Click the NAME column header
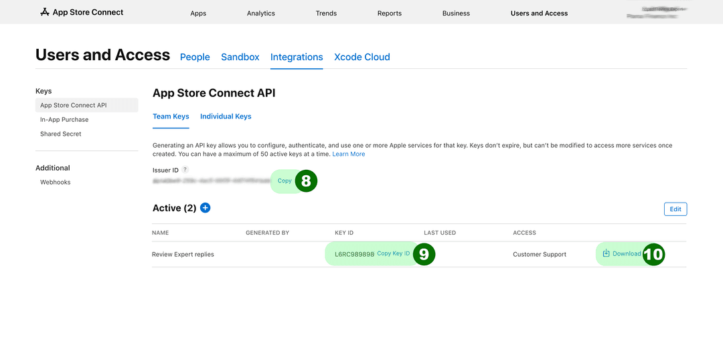Viewport: 723px width, 337px height. pyautogui.click(x=161, y=233)
